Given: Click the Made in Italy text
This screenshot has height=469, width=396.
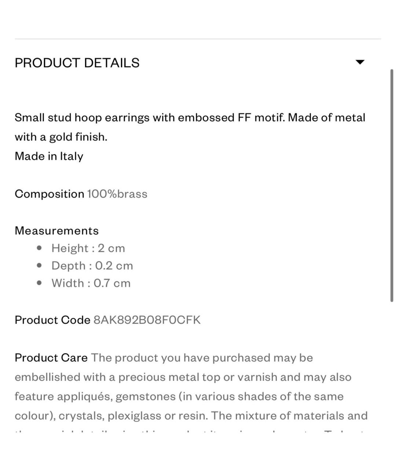Looking at the screenshot, I should [49, 156].
